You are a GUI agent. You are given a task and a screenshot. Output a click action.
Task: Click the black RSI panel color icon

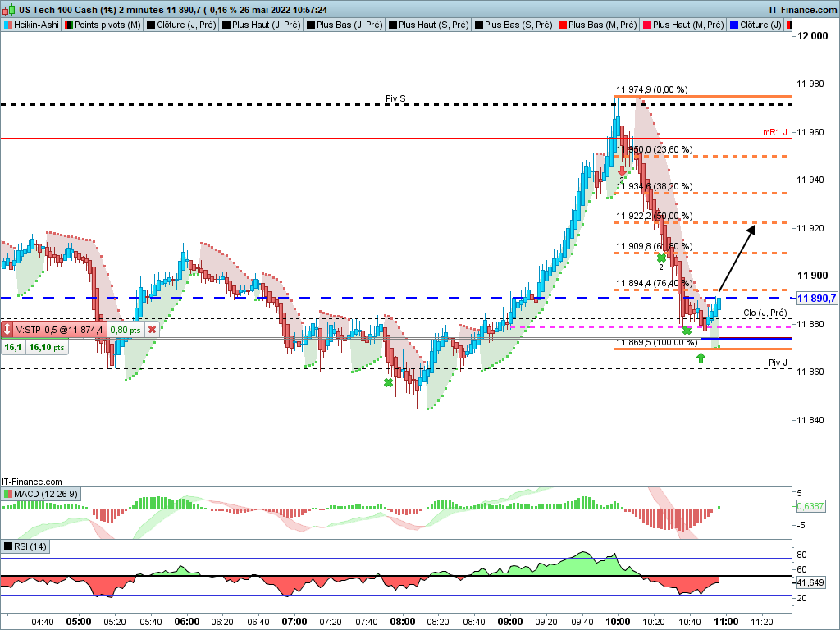pyautogui.click(x=7, y=546)
